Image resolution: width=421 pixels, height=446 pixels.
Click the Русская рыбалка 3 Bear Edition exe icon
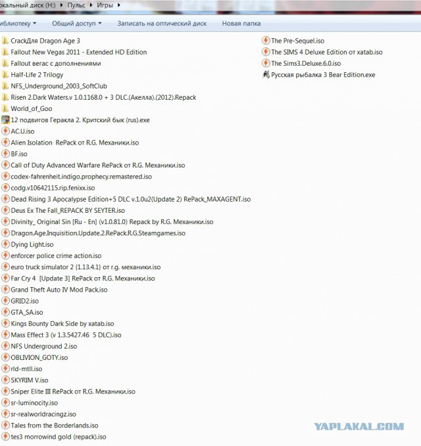(x=266, y=75)
